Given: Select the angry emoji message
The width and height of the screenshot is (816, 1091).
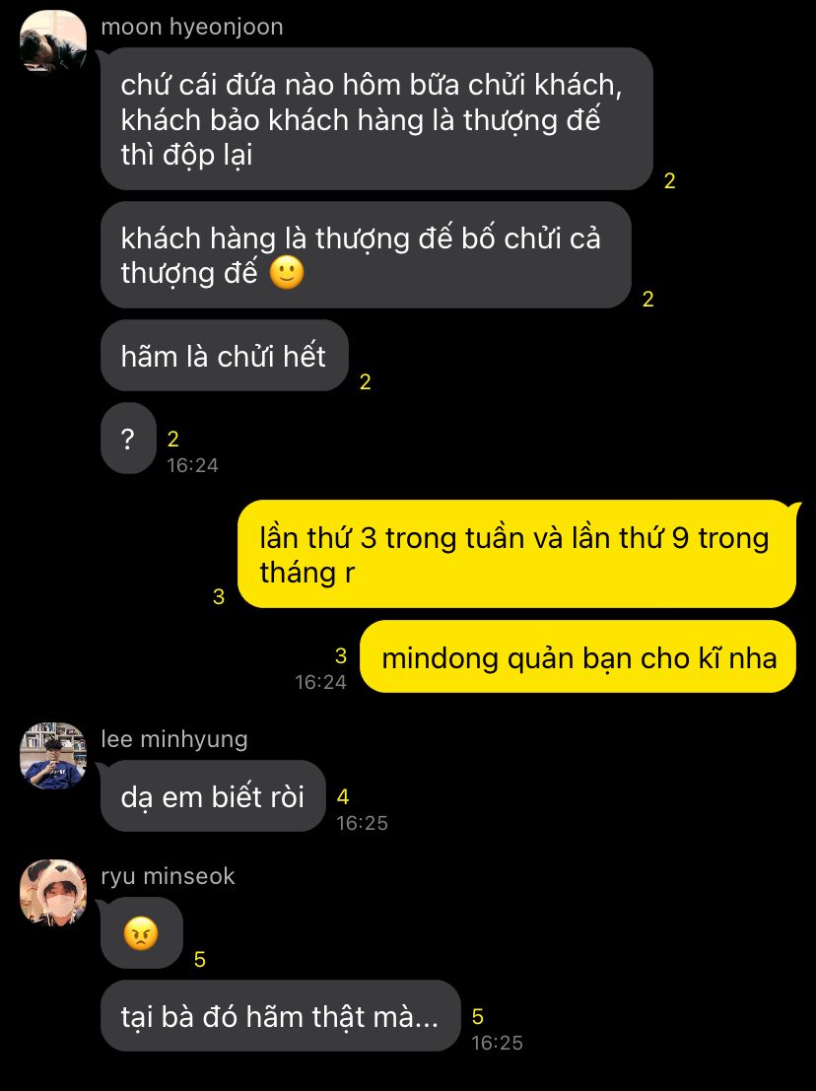Looking at the screenshot, I should [142, 933].
